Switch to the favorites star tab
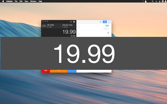The image size is (167, 104). (109, 22)
